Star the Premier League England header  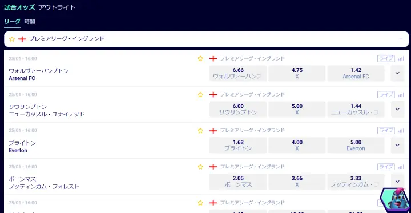(12, 39)
